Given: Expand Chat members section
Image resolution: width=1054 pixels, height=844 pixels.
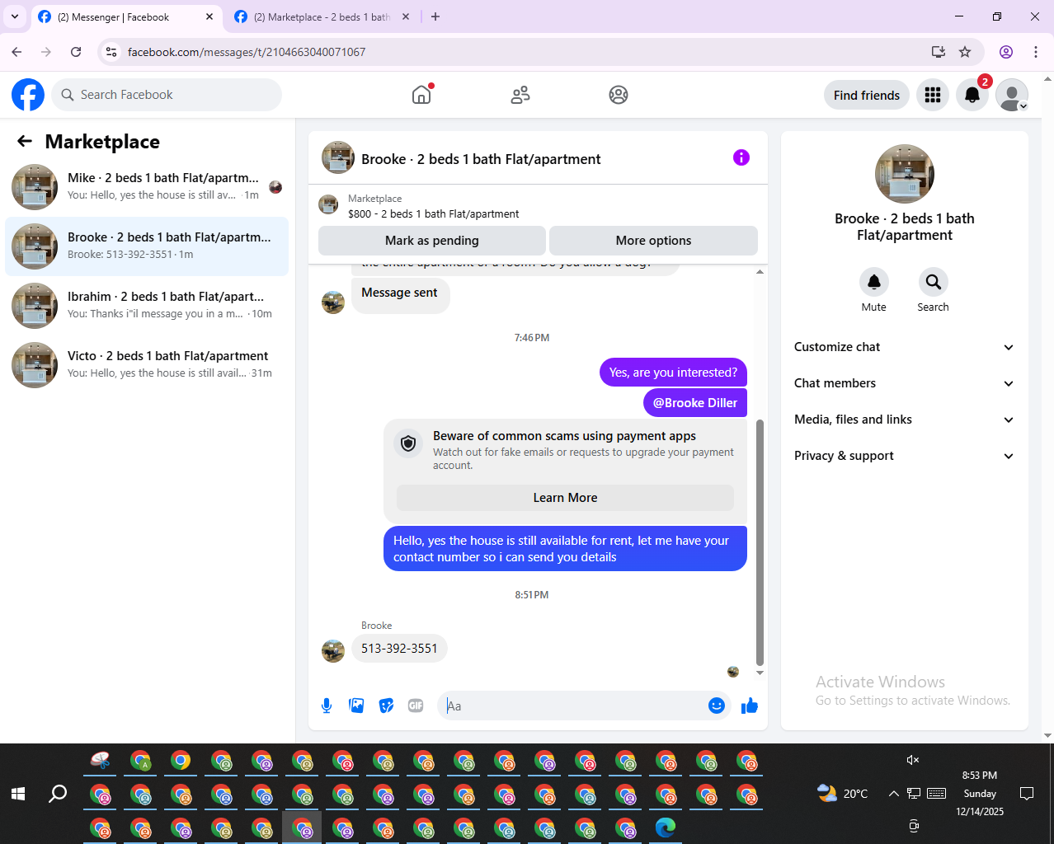Looking at the screenshot, I should pos(905,383).
